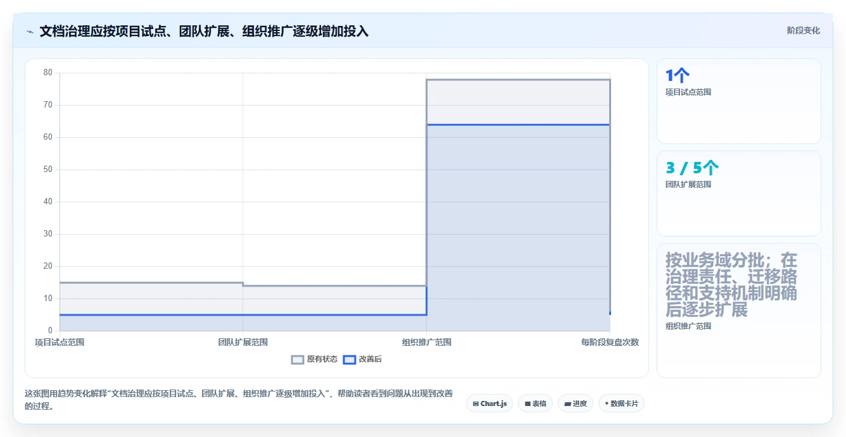The width and height of the screenshot is (846, 437).
Task: Toggle the 原有状态 legend swatch
Action: 298,359
